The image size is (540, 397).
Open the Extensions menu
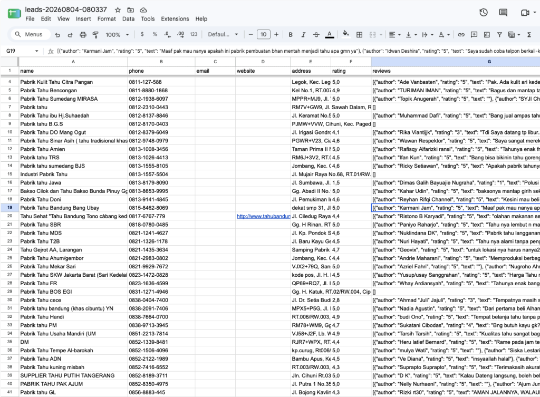pos(175,19)
